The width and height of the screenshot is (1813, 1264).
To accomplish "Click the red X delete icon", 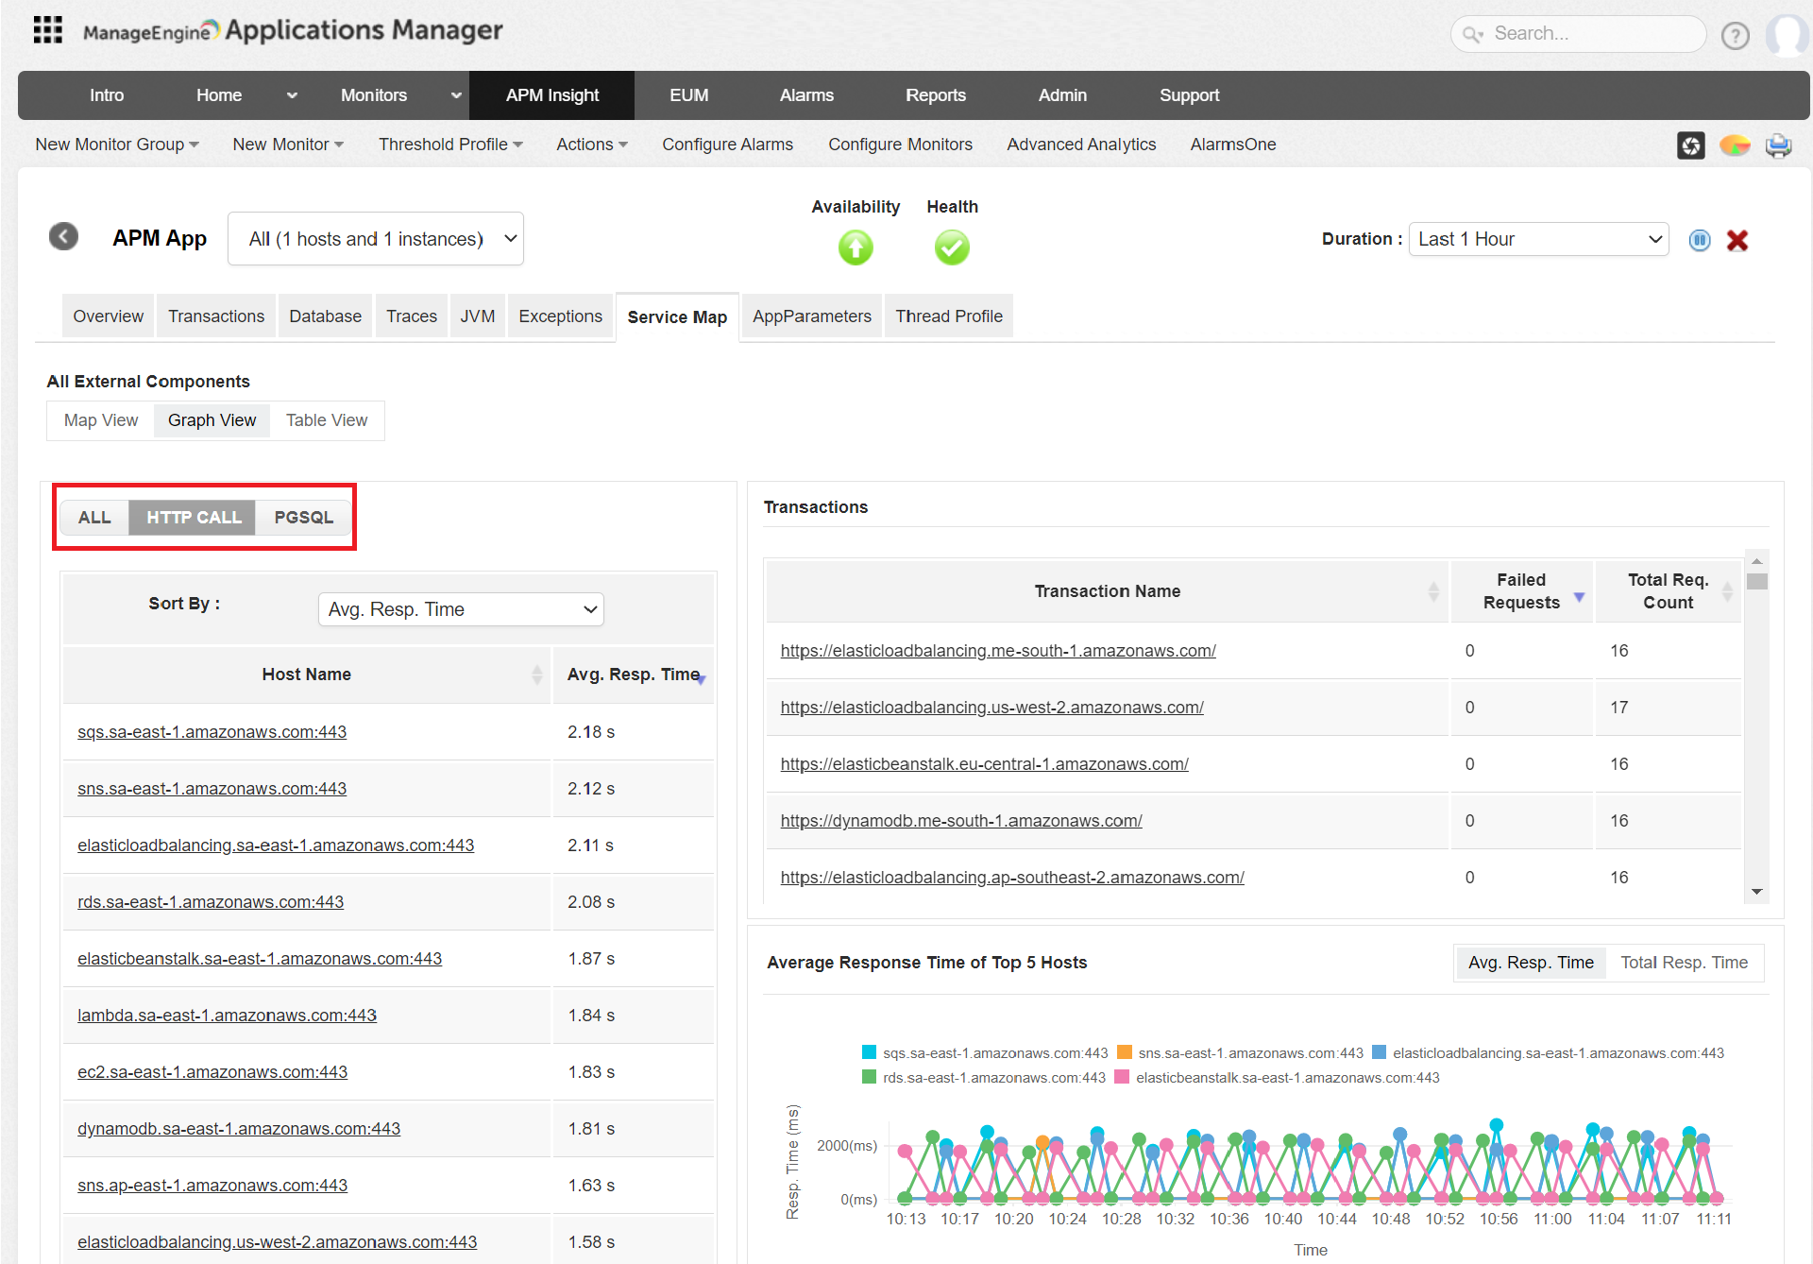I will [x=1737, y=240].
